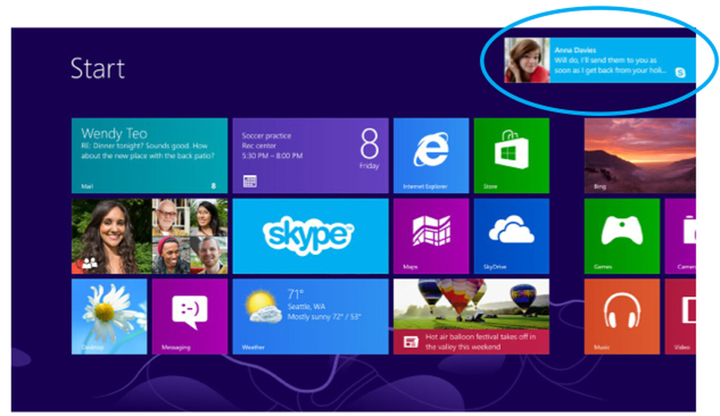Click the large woman's photo on People tile
This screenshot has height=416, width=720.
(x=112, y=236)
